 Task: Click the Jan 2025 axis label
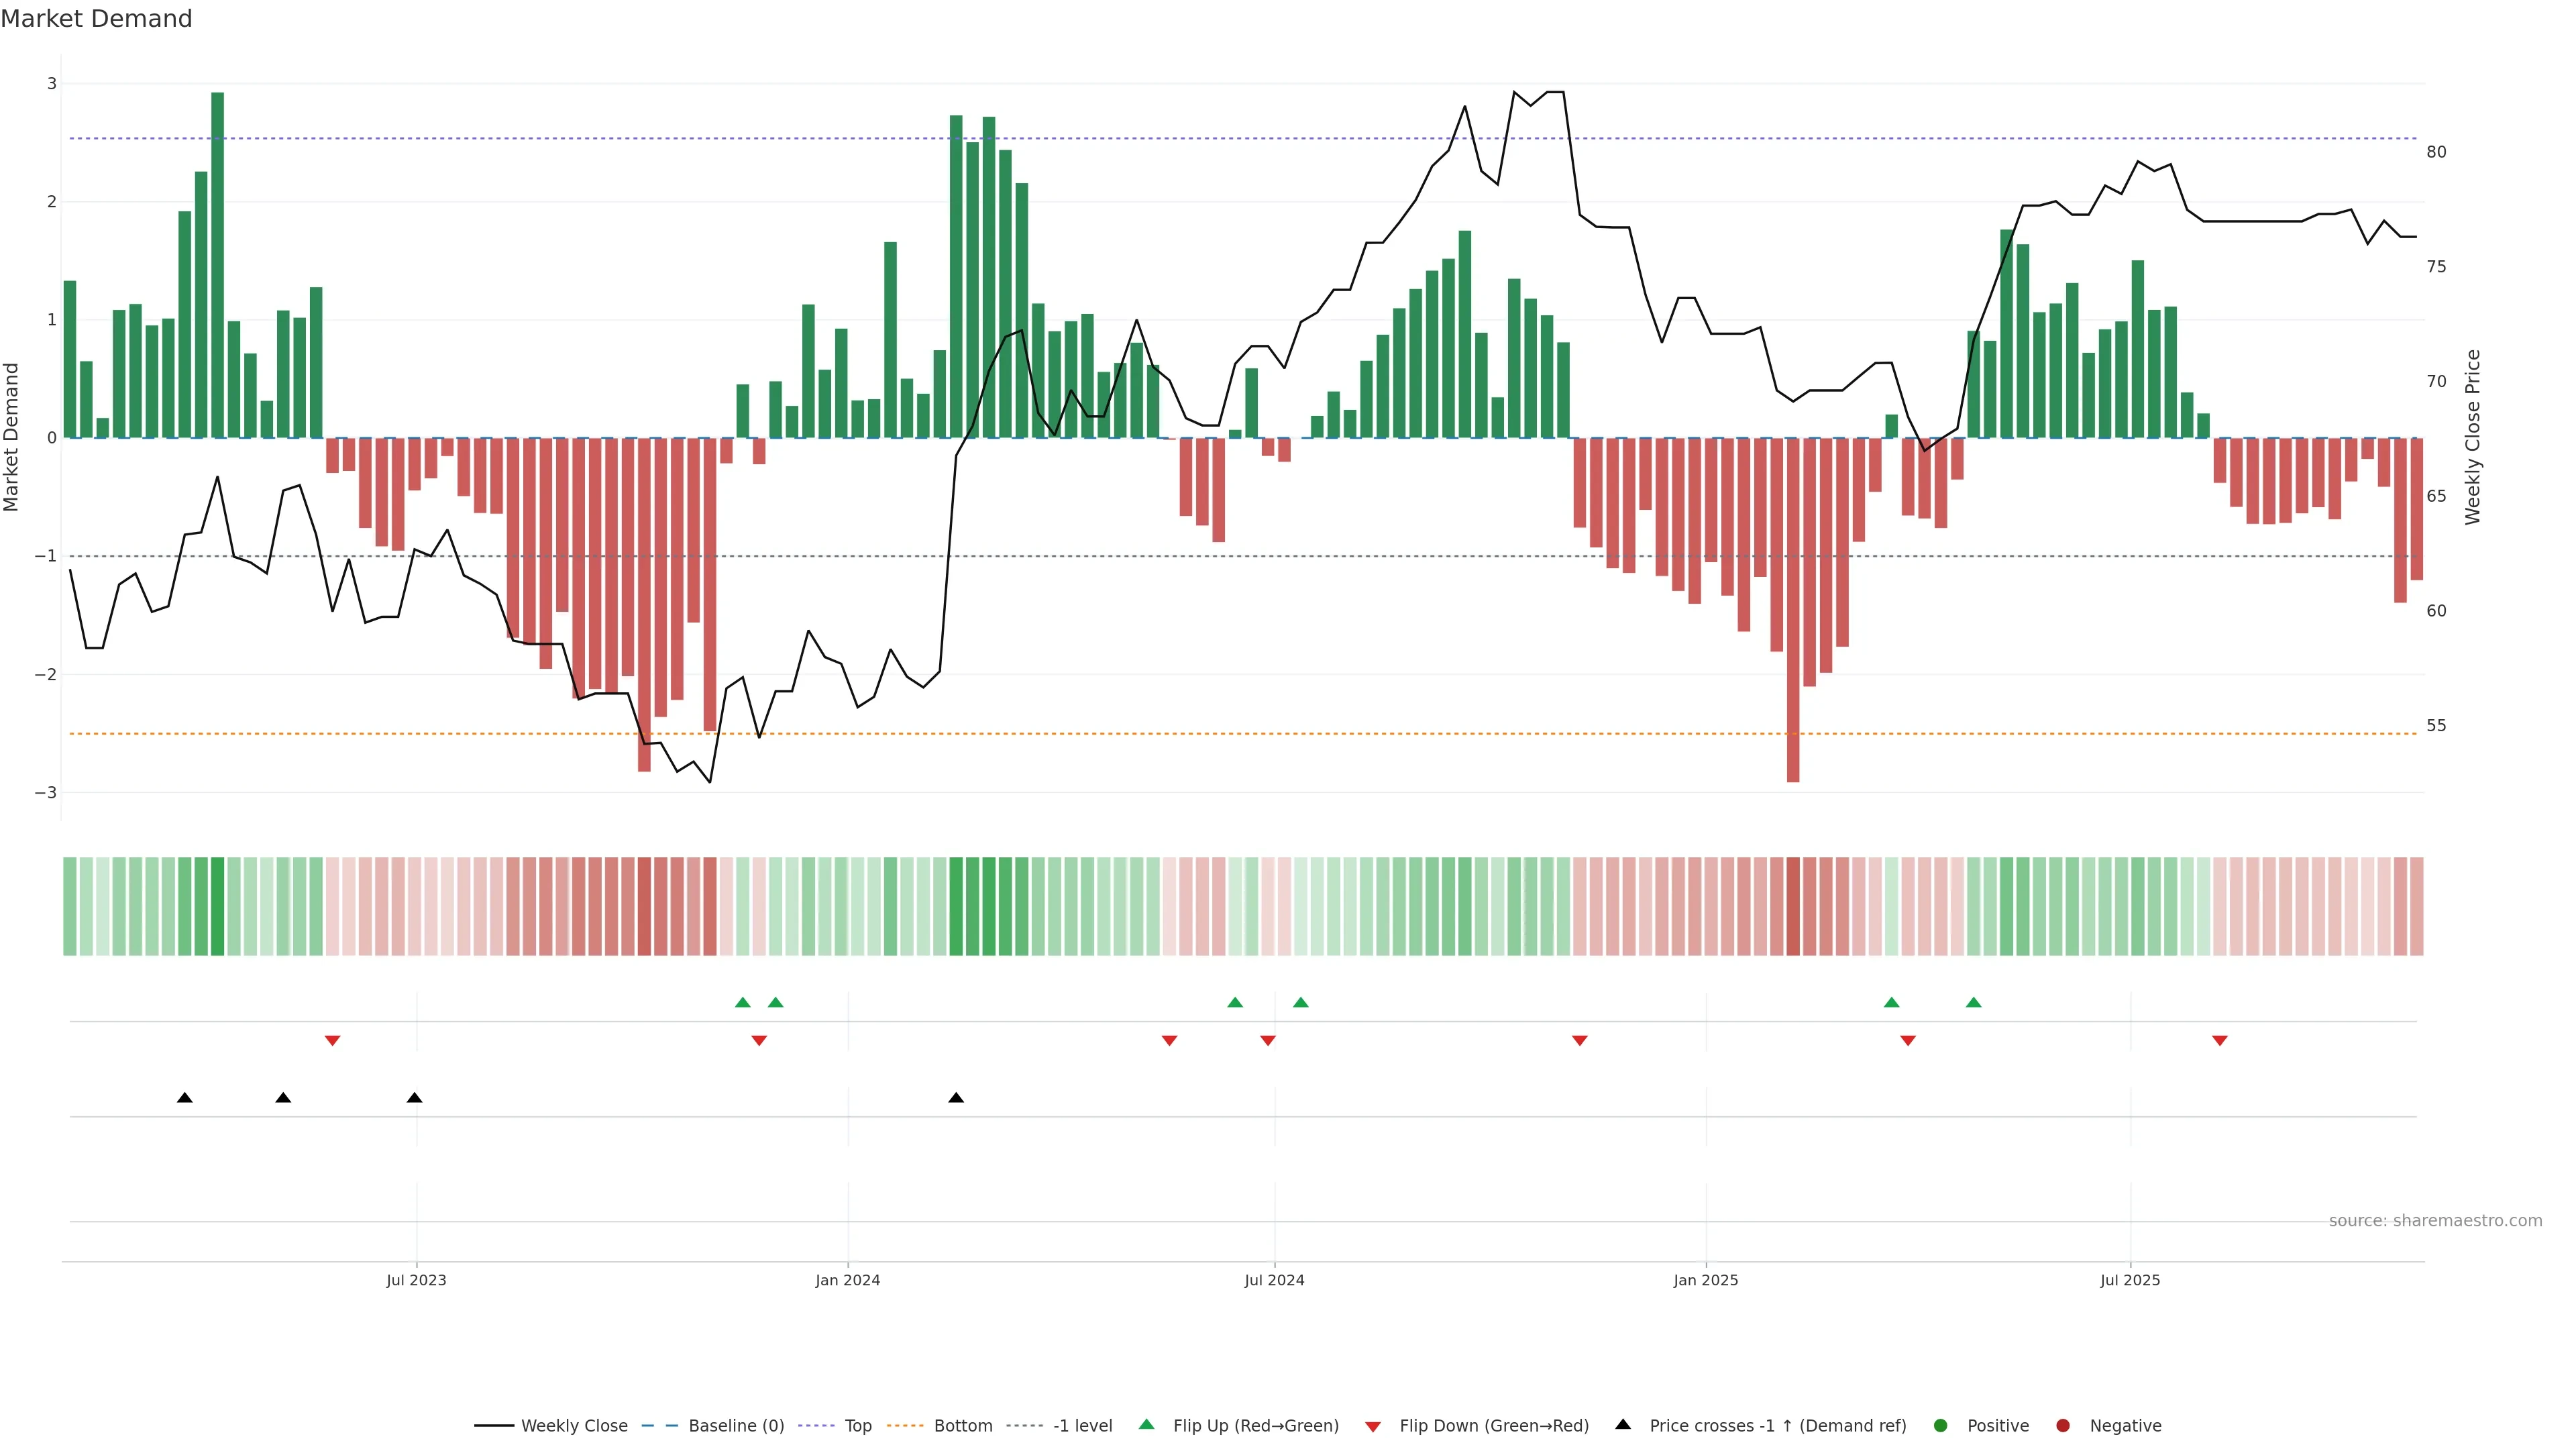(x=1706, y=1280)
